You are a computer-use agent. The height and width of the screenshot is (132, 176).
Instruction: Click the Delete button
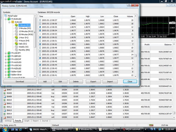click(76, 82)
